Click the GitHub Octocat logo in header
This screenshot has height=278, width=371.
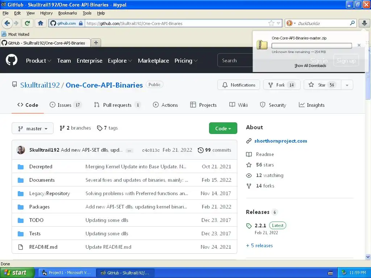click(11, 60)
